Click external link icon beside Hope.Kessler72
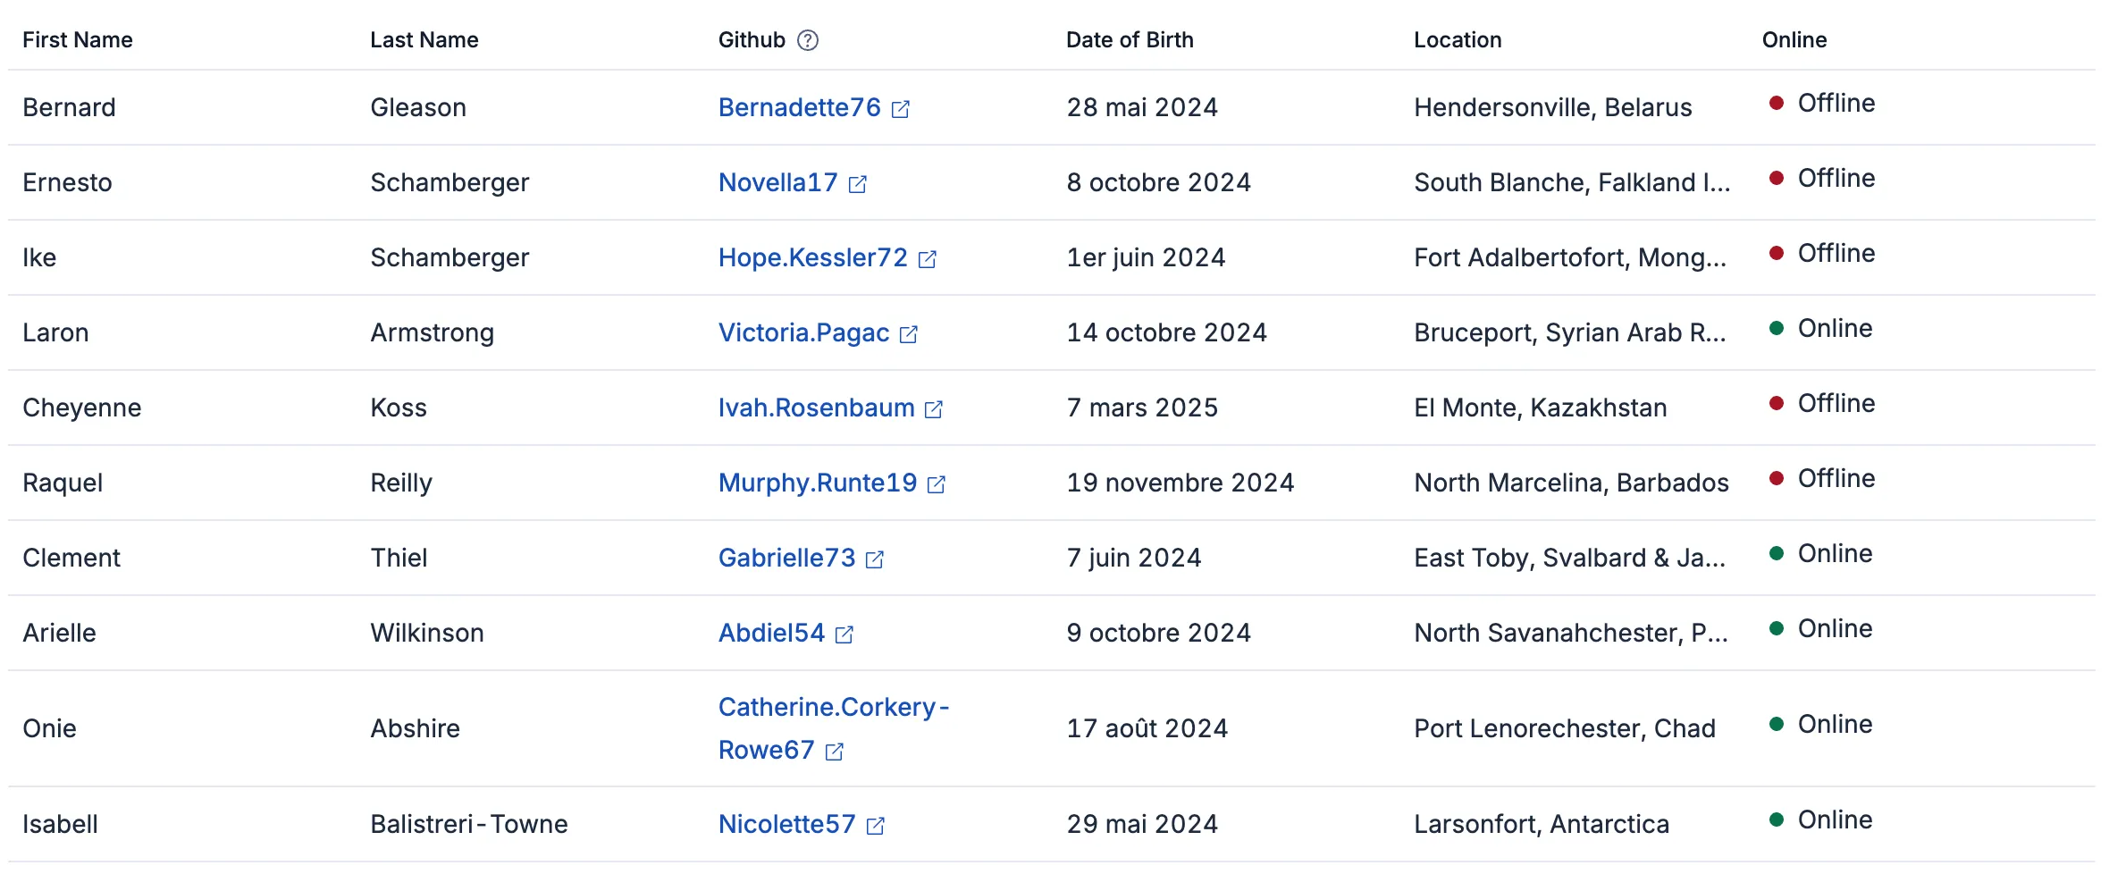 click(928, 259)
